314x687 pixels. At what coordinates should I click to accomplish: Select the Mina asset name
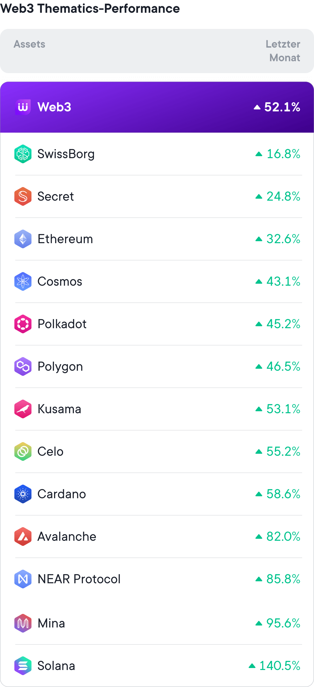click(x=51, y=623)
